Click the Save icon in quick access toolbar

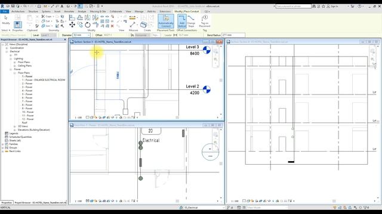[13, 6]
